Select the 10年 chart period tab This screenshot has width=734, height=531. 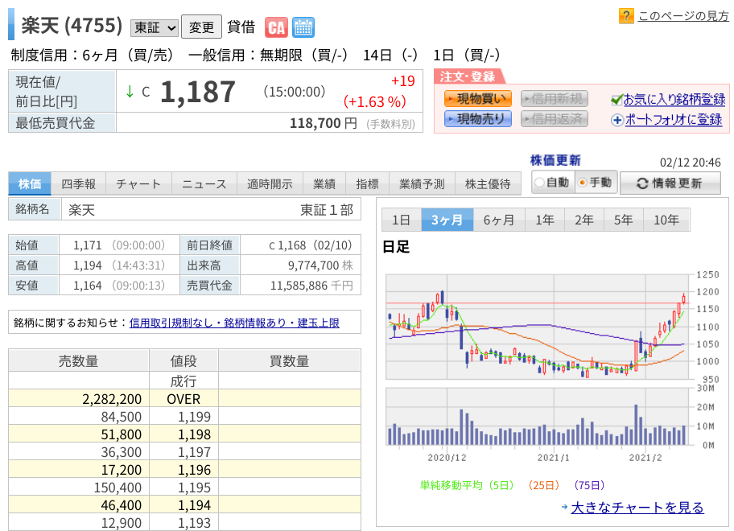point(666,220)
